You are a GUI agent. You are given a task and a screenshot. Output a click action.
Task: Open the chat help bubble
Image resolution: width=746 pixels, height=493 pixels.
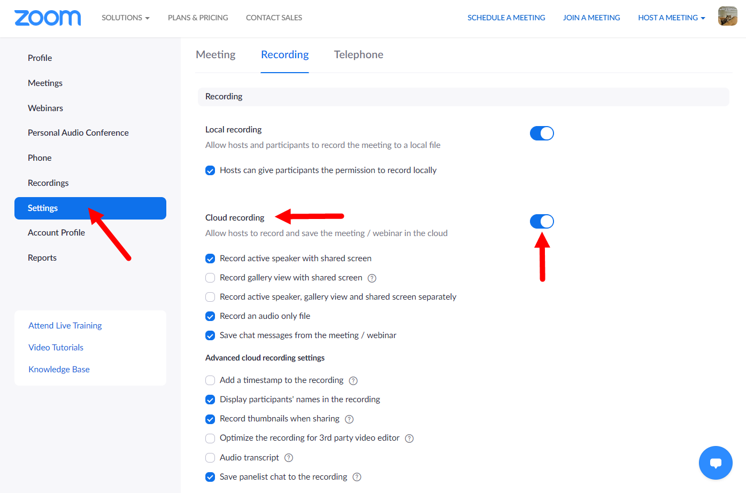pos(716,463)
